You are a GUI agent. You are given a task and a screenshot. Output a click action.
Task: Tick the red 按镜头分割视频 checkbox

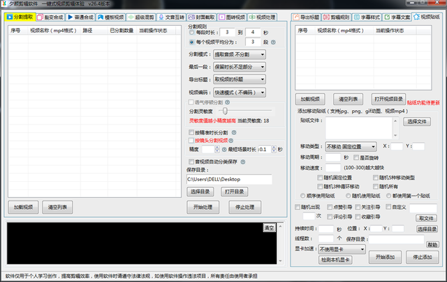191,141
